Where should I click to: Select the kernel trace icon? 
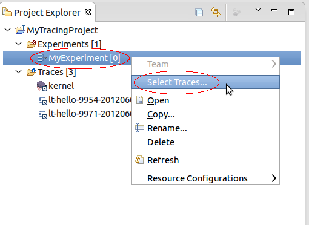point(42,86)
